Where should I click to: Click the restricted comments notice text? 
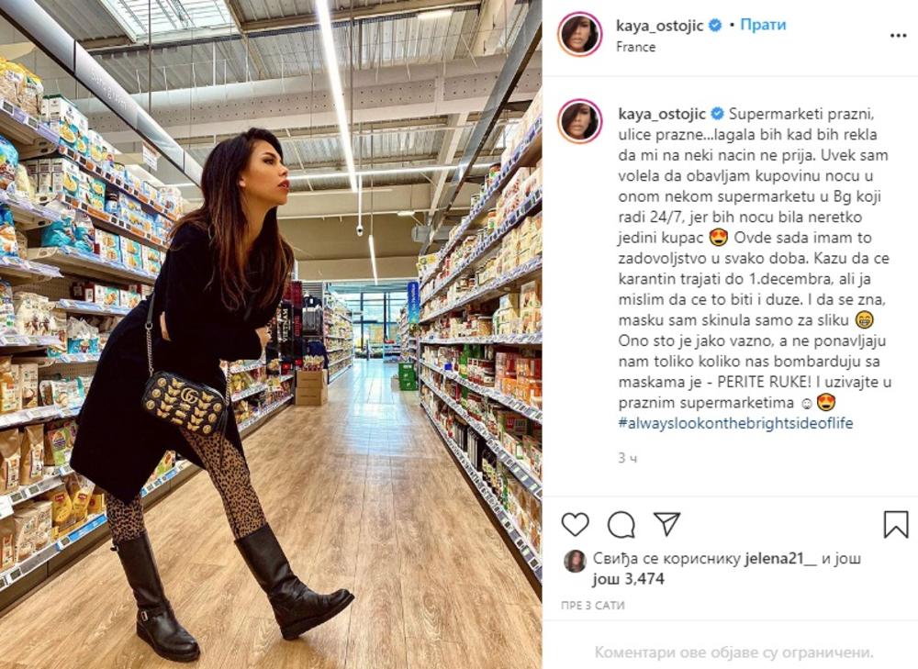734,652
